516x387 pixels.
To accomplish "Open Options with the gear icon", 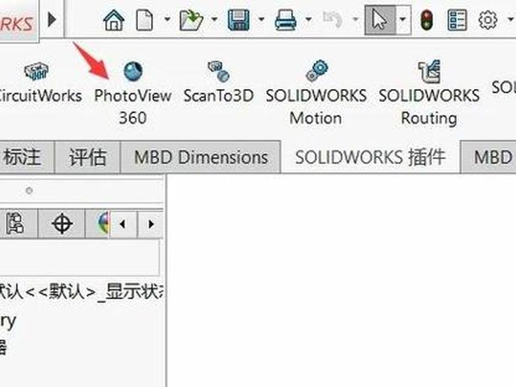I will [x=488, y=20].
